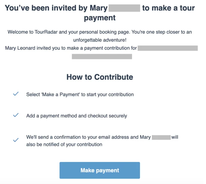Click 'Select Make a Payment' step text
This screenshot has height=184, width=206.
point(80,95)
